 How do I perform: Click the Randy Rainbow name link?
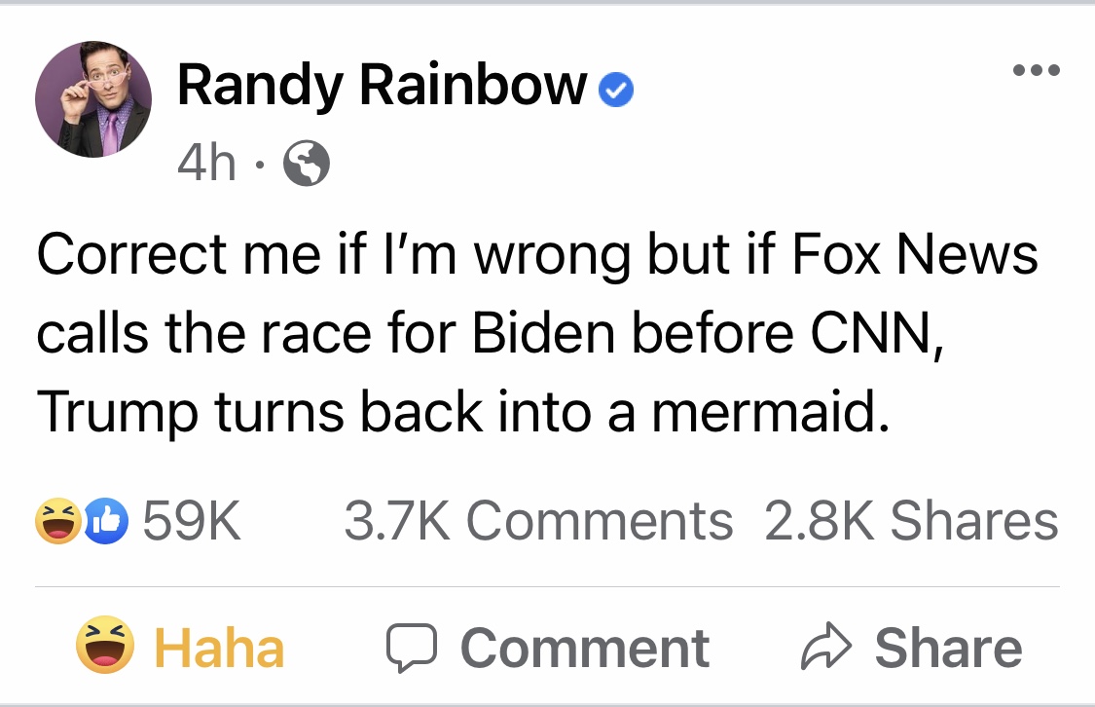coord(381,86)
